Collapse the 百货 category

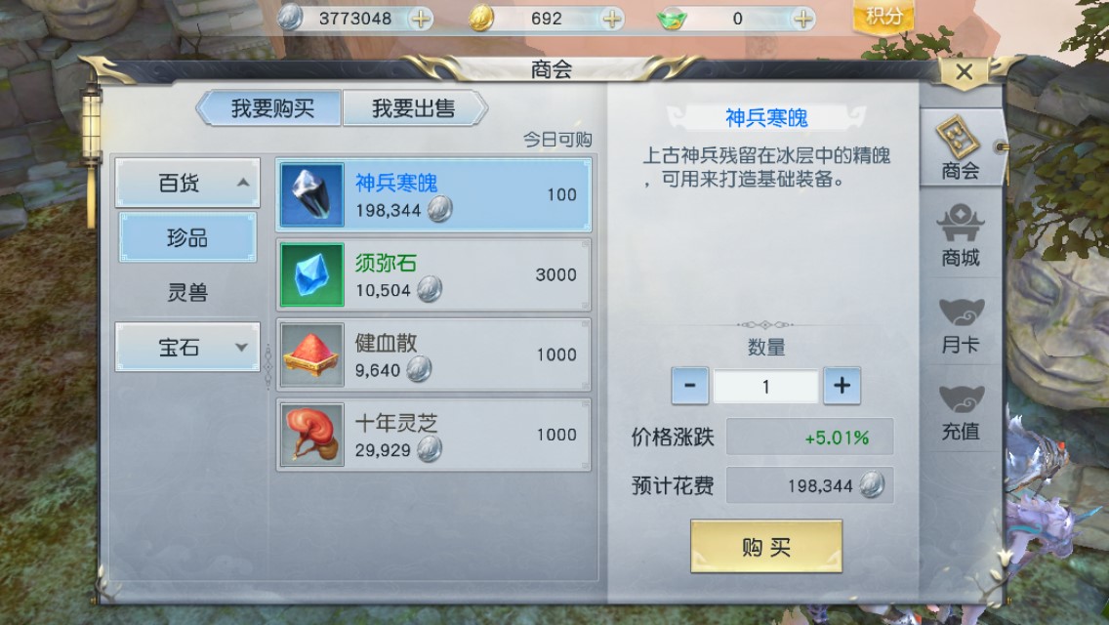(x=187, y=183)
